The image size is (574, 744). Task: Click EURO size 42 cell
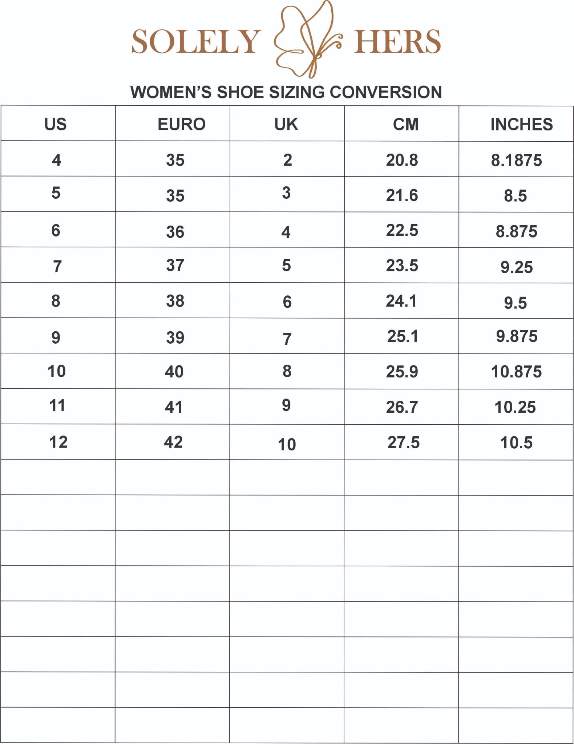point(173,442)
